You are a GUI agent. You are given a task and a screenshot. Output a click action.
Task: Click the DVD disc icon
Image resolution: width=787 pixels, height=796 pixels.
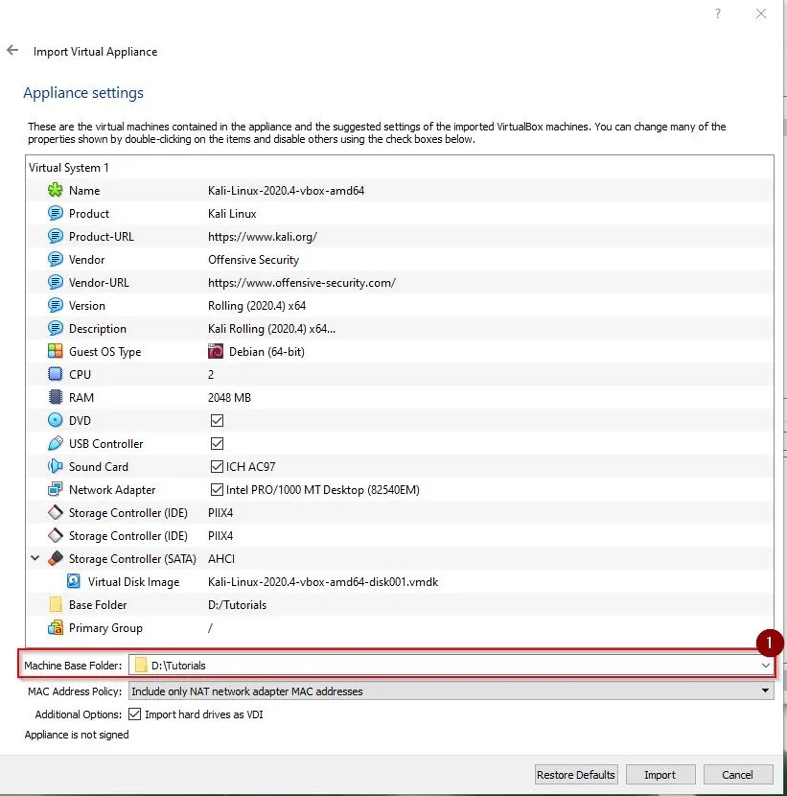click(x=55, y=420)
